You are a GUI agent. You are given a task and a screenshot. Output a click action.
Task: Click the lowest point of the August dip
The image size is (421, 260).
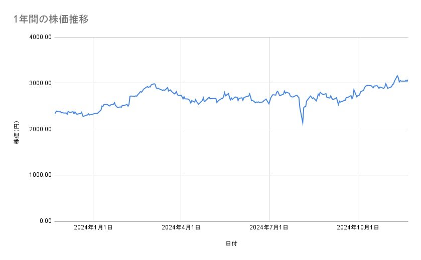303,124
